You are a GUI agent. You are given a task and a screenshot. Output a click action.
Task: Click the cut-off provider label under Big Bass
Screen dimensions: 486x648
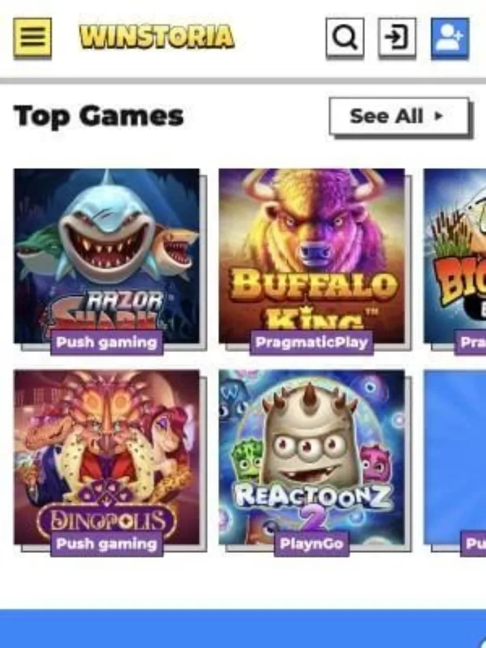point(470,342)
